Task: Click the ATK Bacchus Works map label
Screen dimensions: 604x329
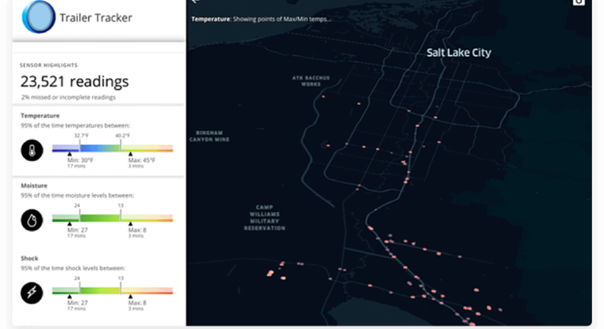Action: click(x=311, y=81)
